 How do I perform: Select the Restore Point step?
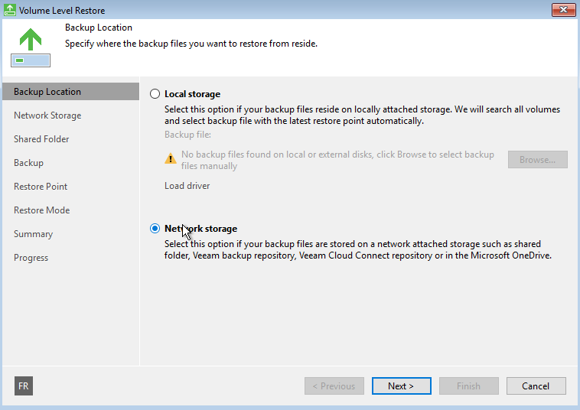pyautogui.click(x=41, y=187)
